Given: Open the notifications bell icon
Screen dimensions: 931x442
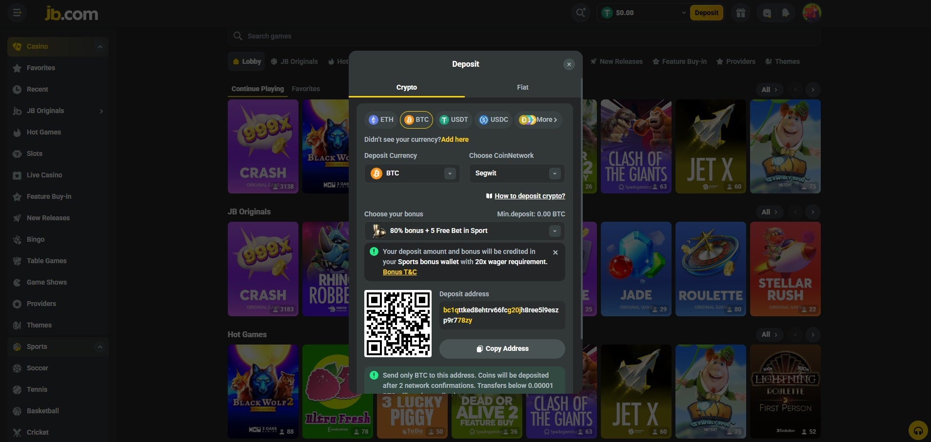Looking at the screenshot, I should point(786,13).
